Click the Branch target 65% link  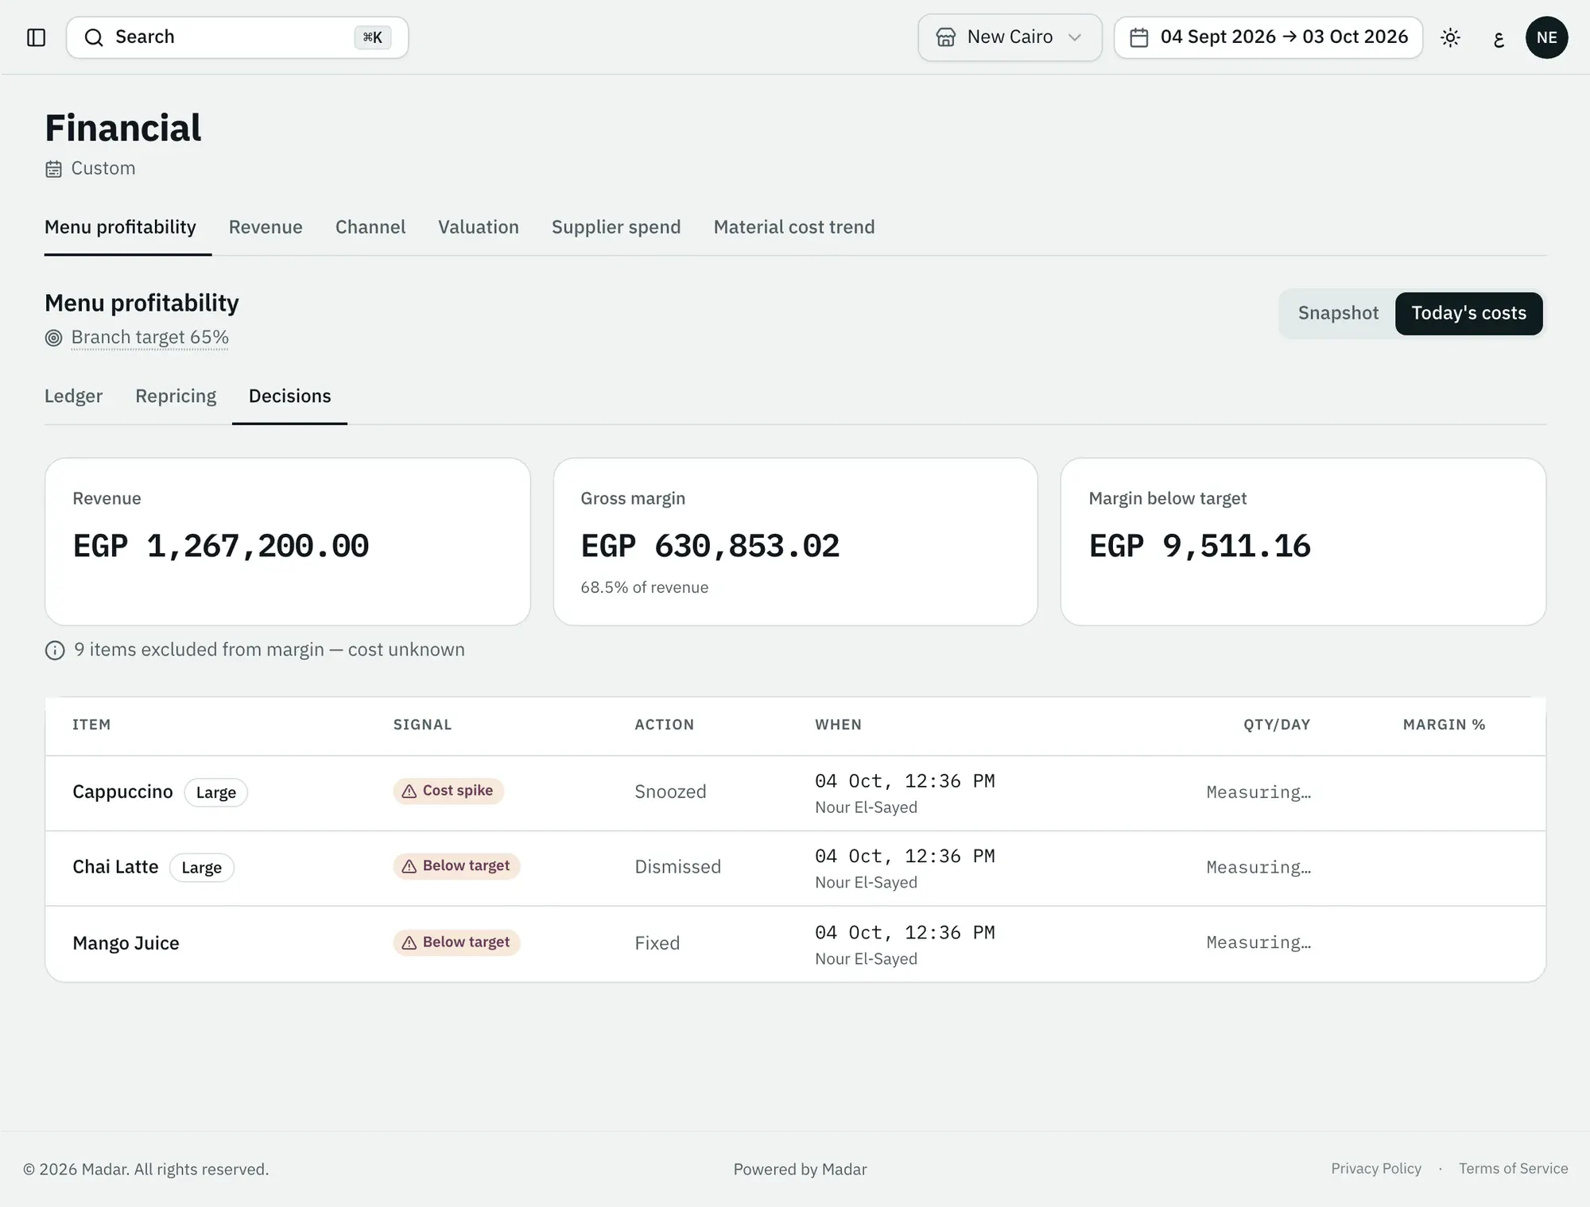click(149, 338)
